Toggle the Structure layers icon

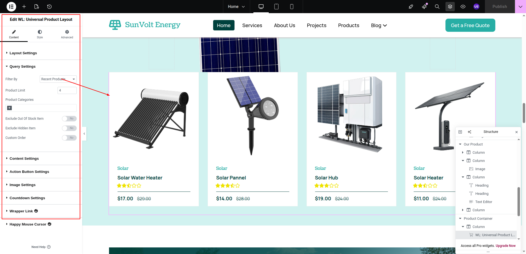450,7
